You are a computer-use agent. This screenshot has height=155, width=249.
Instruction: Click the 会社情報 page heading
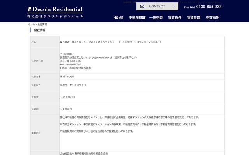coord(40,30)
